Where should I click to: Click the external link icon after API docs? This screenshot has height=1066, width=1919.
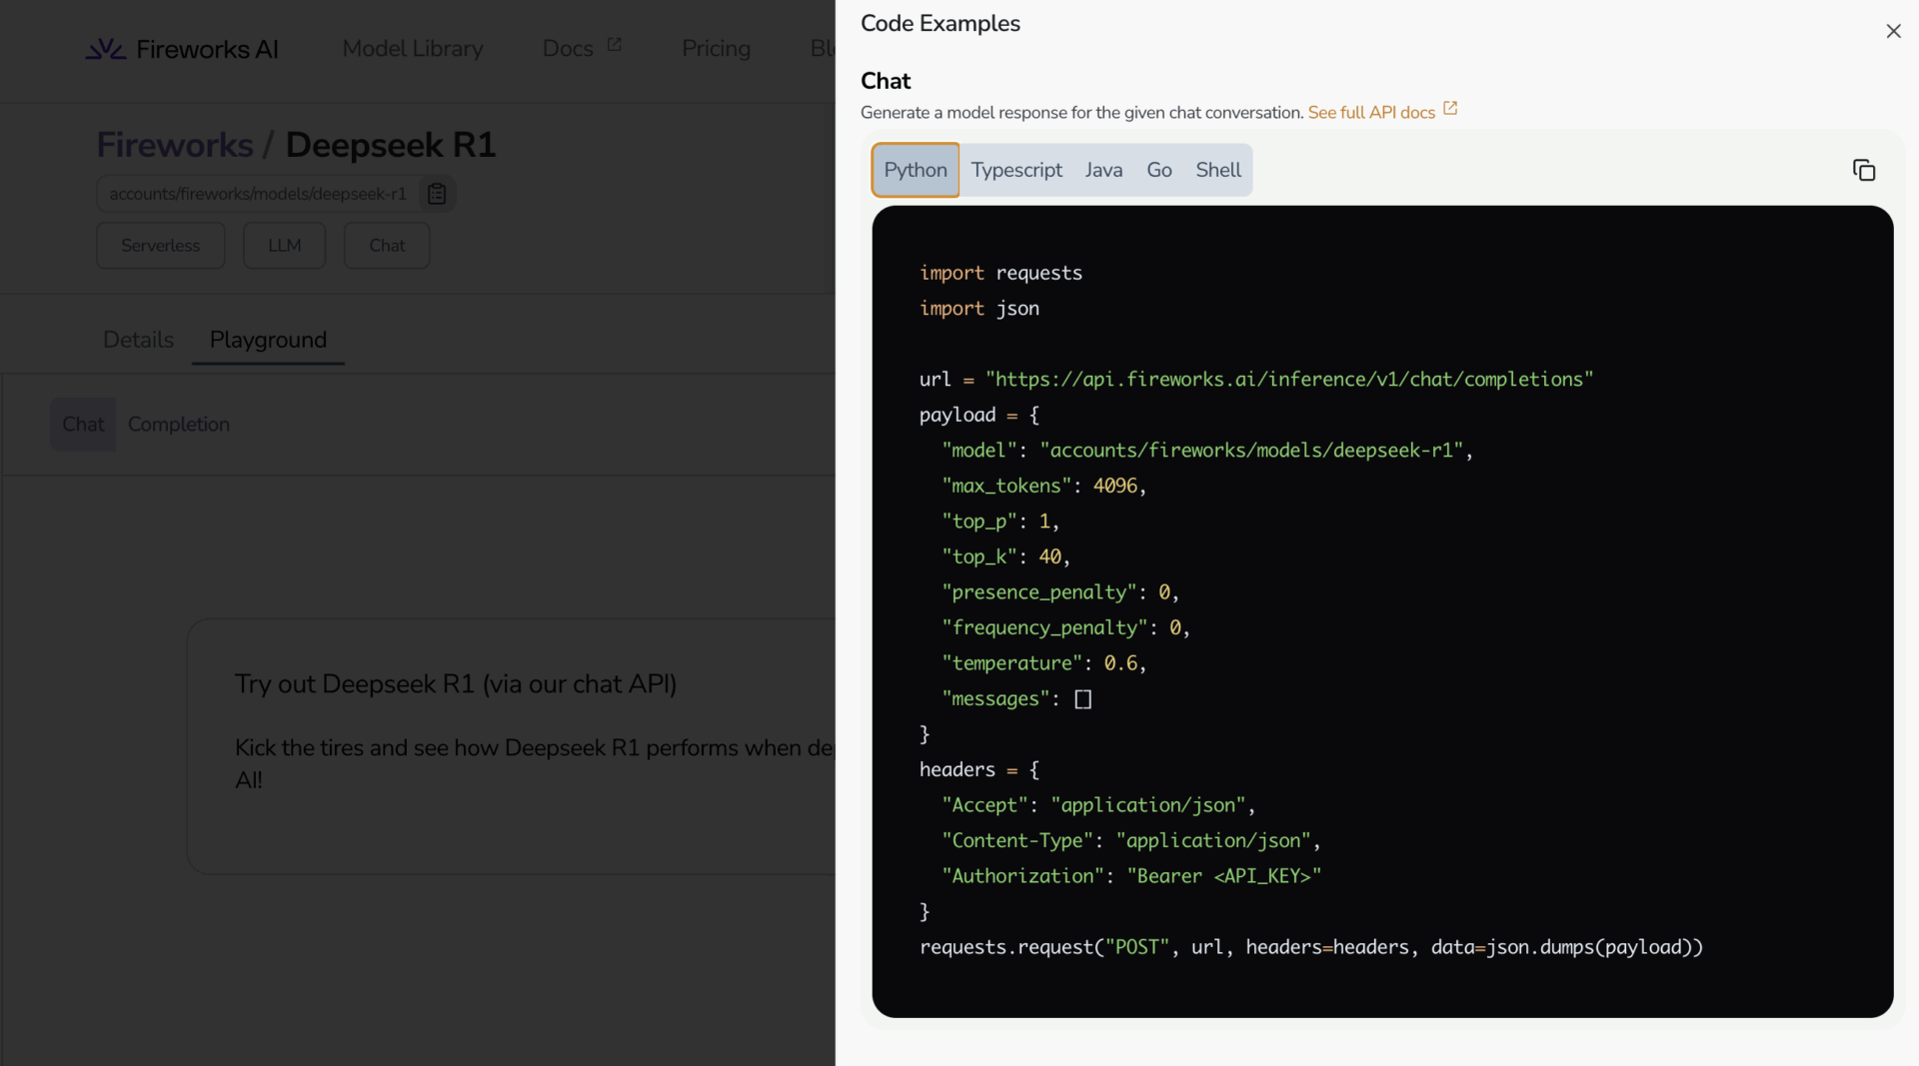[x=1450, y=109]
